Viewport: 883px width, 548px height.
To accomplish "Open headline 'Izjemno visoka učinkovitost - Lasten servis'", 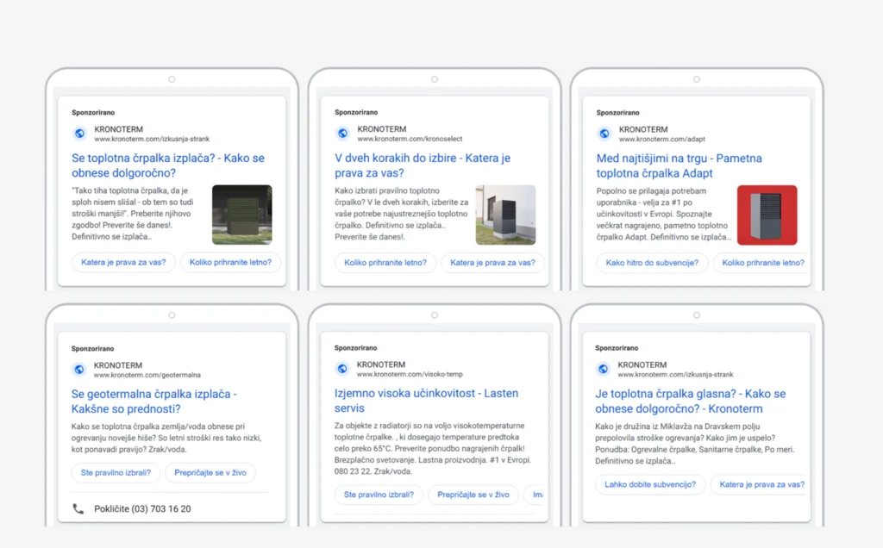I will point(426,401).
